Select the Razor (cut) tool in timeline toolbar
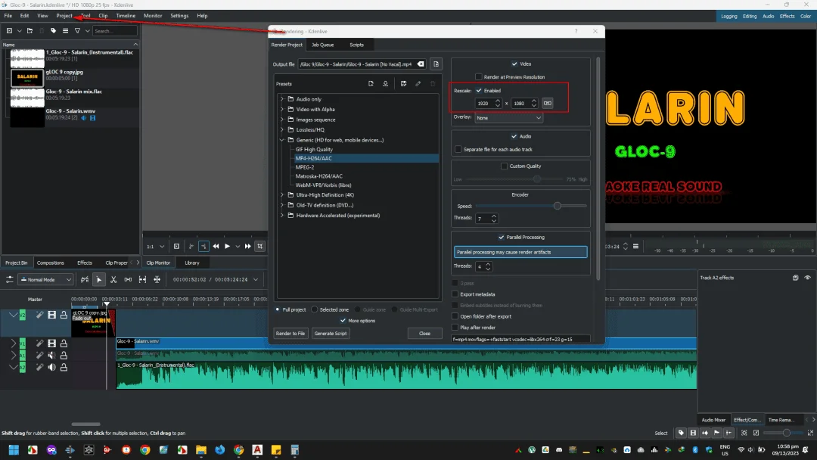Image resolution: width=817 pixels, height=460 pixels. click(x=113, y=280)
